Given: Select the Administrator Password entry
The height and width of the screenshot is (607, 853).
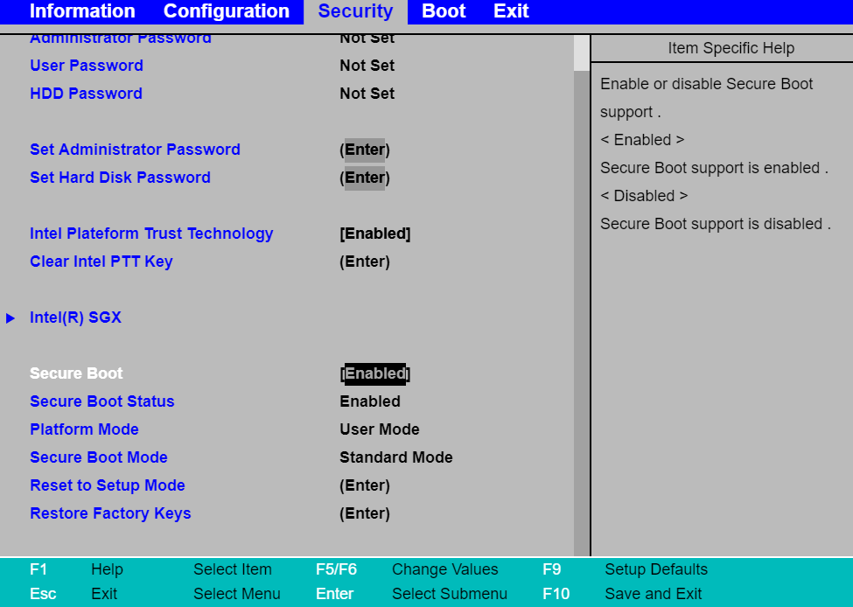Looking at the screenshot, I should pos(121,38).
